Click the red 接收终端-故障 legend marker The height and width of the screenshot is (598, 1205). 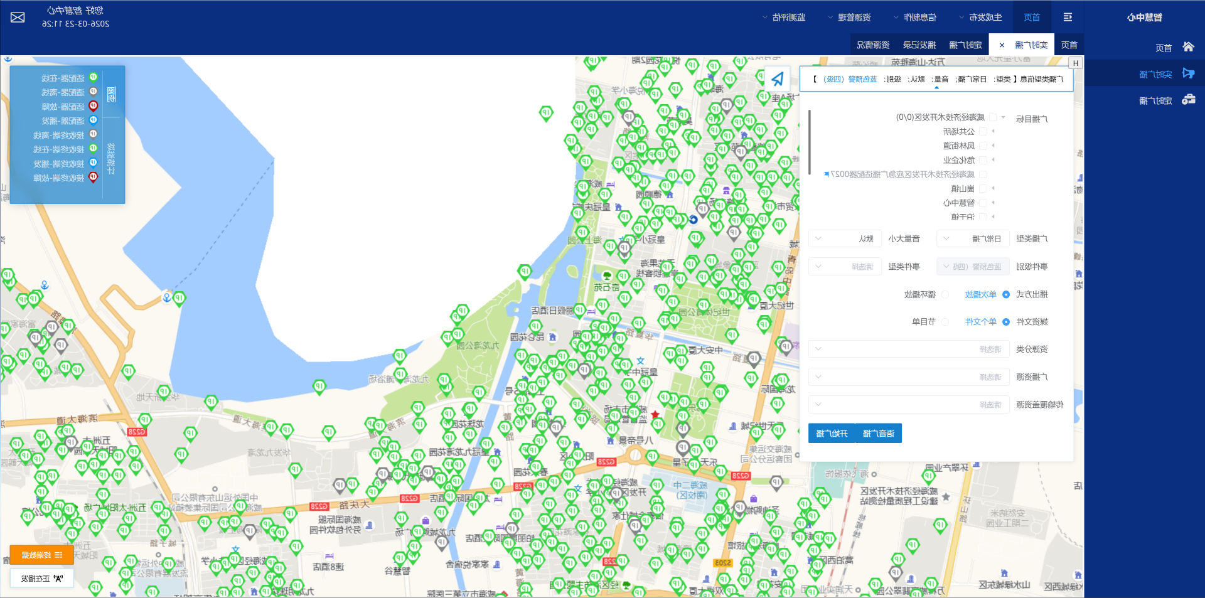(x=93, y=178)
